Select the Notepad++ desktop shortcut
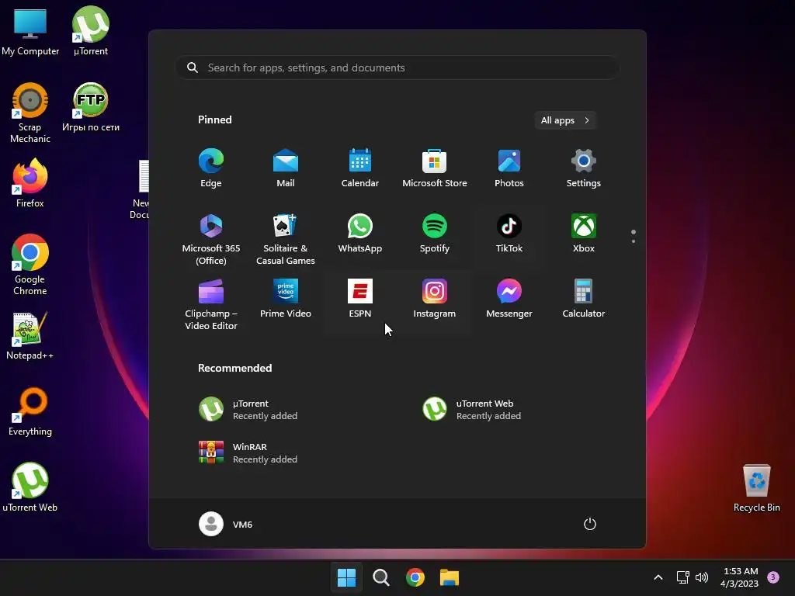The image size is (795, 596). (30, 335)
